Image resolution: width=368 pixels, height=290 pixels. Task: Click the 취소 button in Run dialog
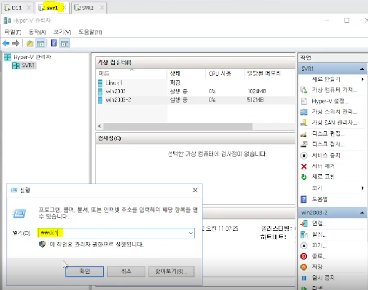pyautogui.click(x=126, y=272)
